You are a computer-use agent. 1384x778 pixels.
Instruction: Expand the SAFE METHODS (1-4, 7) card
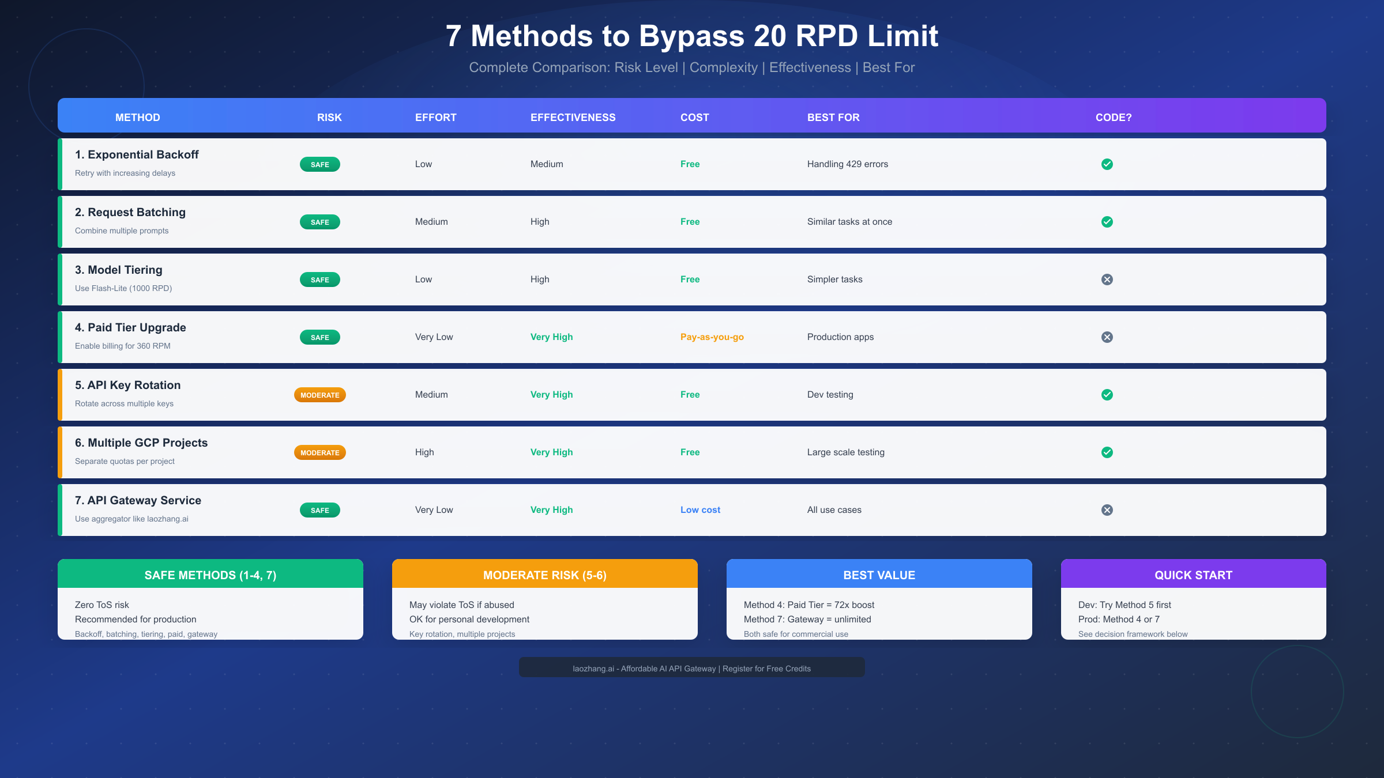click(210, 575)
